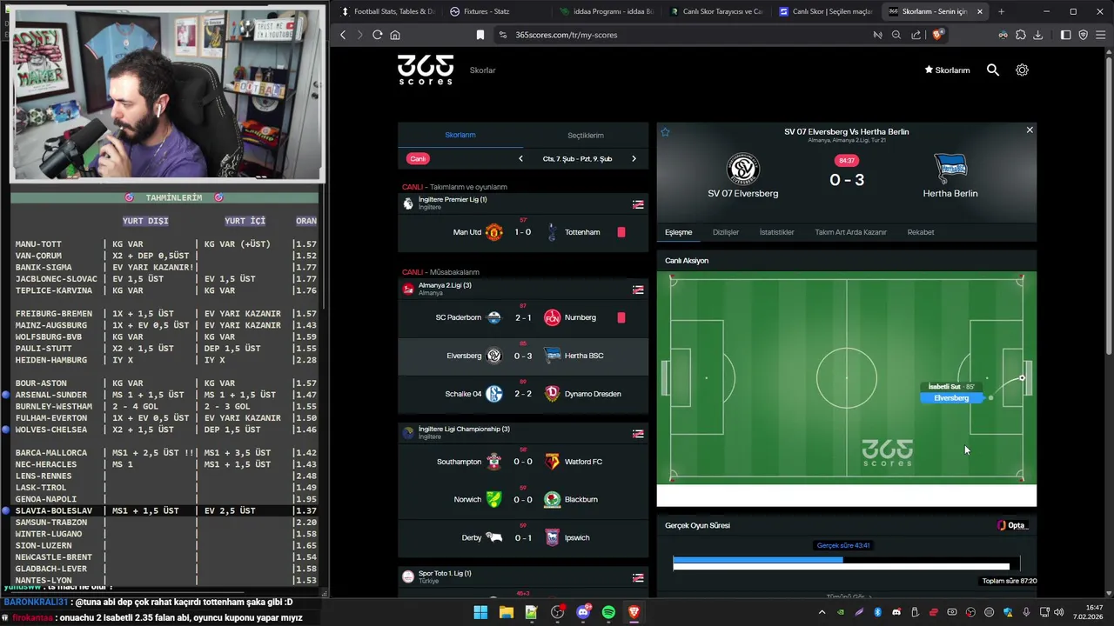1114x626 pixels.
Task: Select Derby vs Ipswich match row
Action: (523, 537)
